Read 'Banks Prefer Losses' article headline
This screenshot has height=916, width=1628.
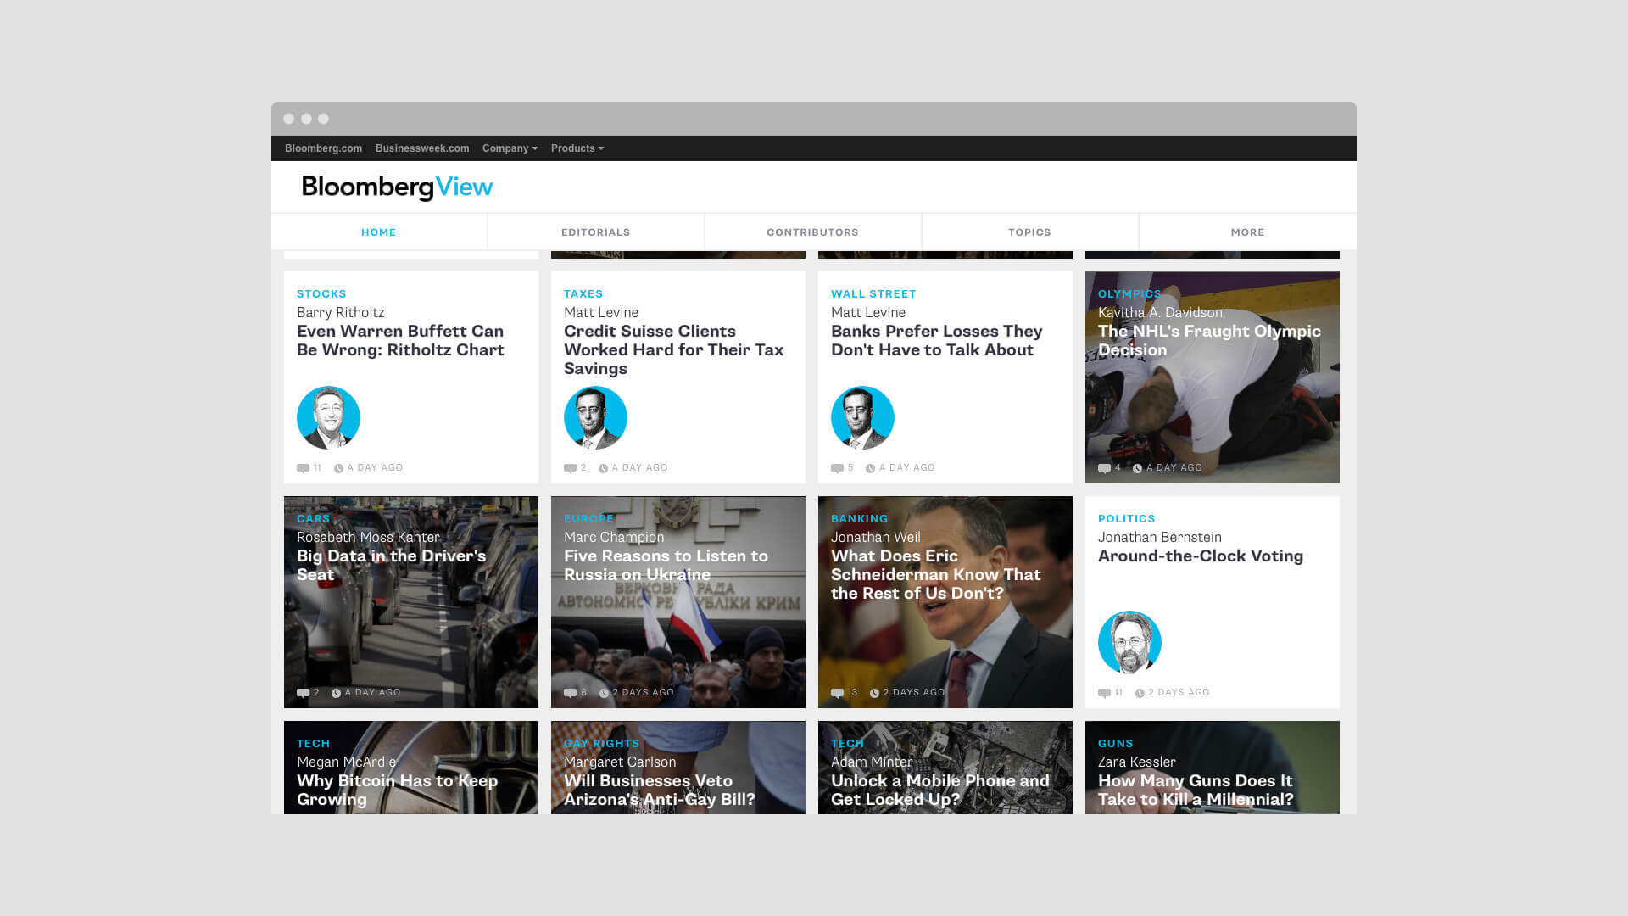coord(936,341)
